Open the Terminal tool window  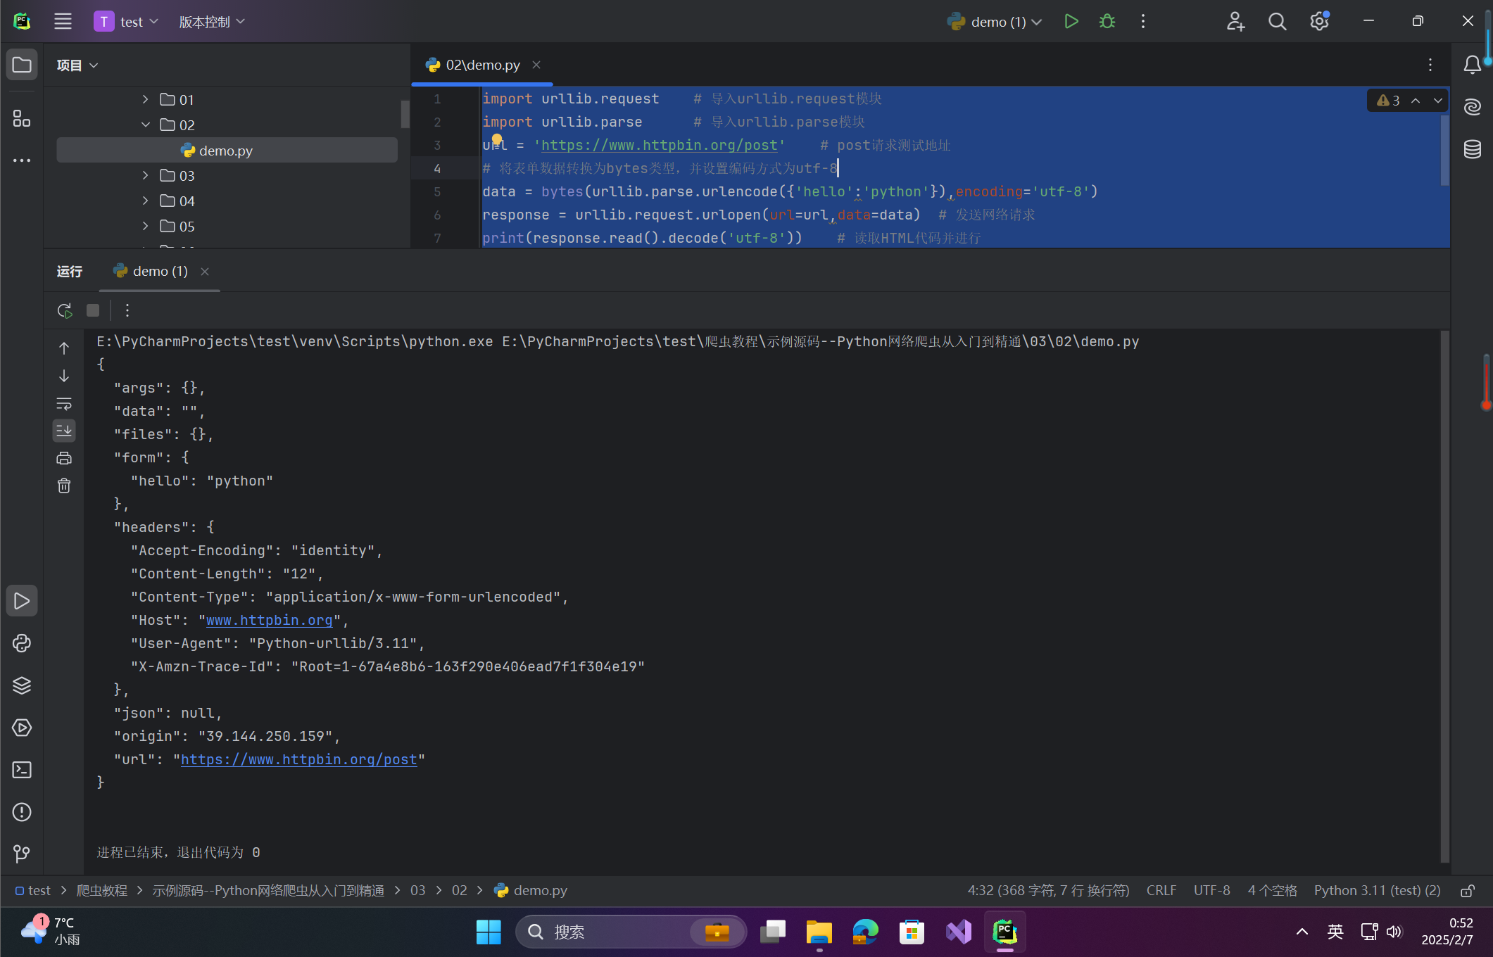click(22, 770)
